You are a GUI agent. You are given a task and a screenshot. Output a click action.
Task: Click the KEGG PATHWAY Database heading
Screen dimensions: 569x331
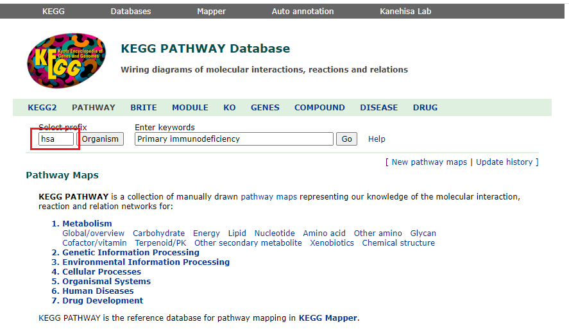(x=205, y=48)
